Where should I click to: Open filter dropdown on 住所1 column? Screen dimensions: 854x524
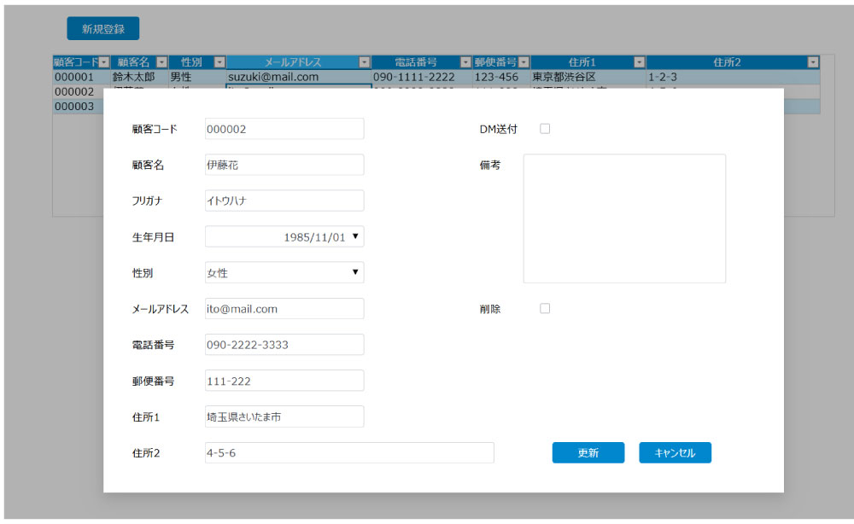click(x=639, y=61)
